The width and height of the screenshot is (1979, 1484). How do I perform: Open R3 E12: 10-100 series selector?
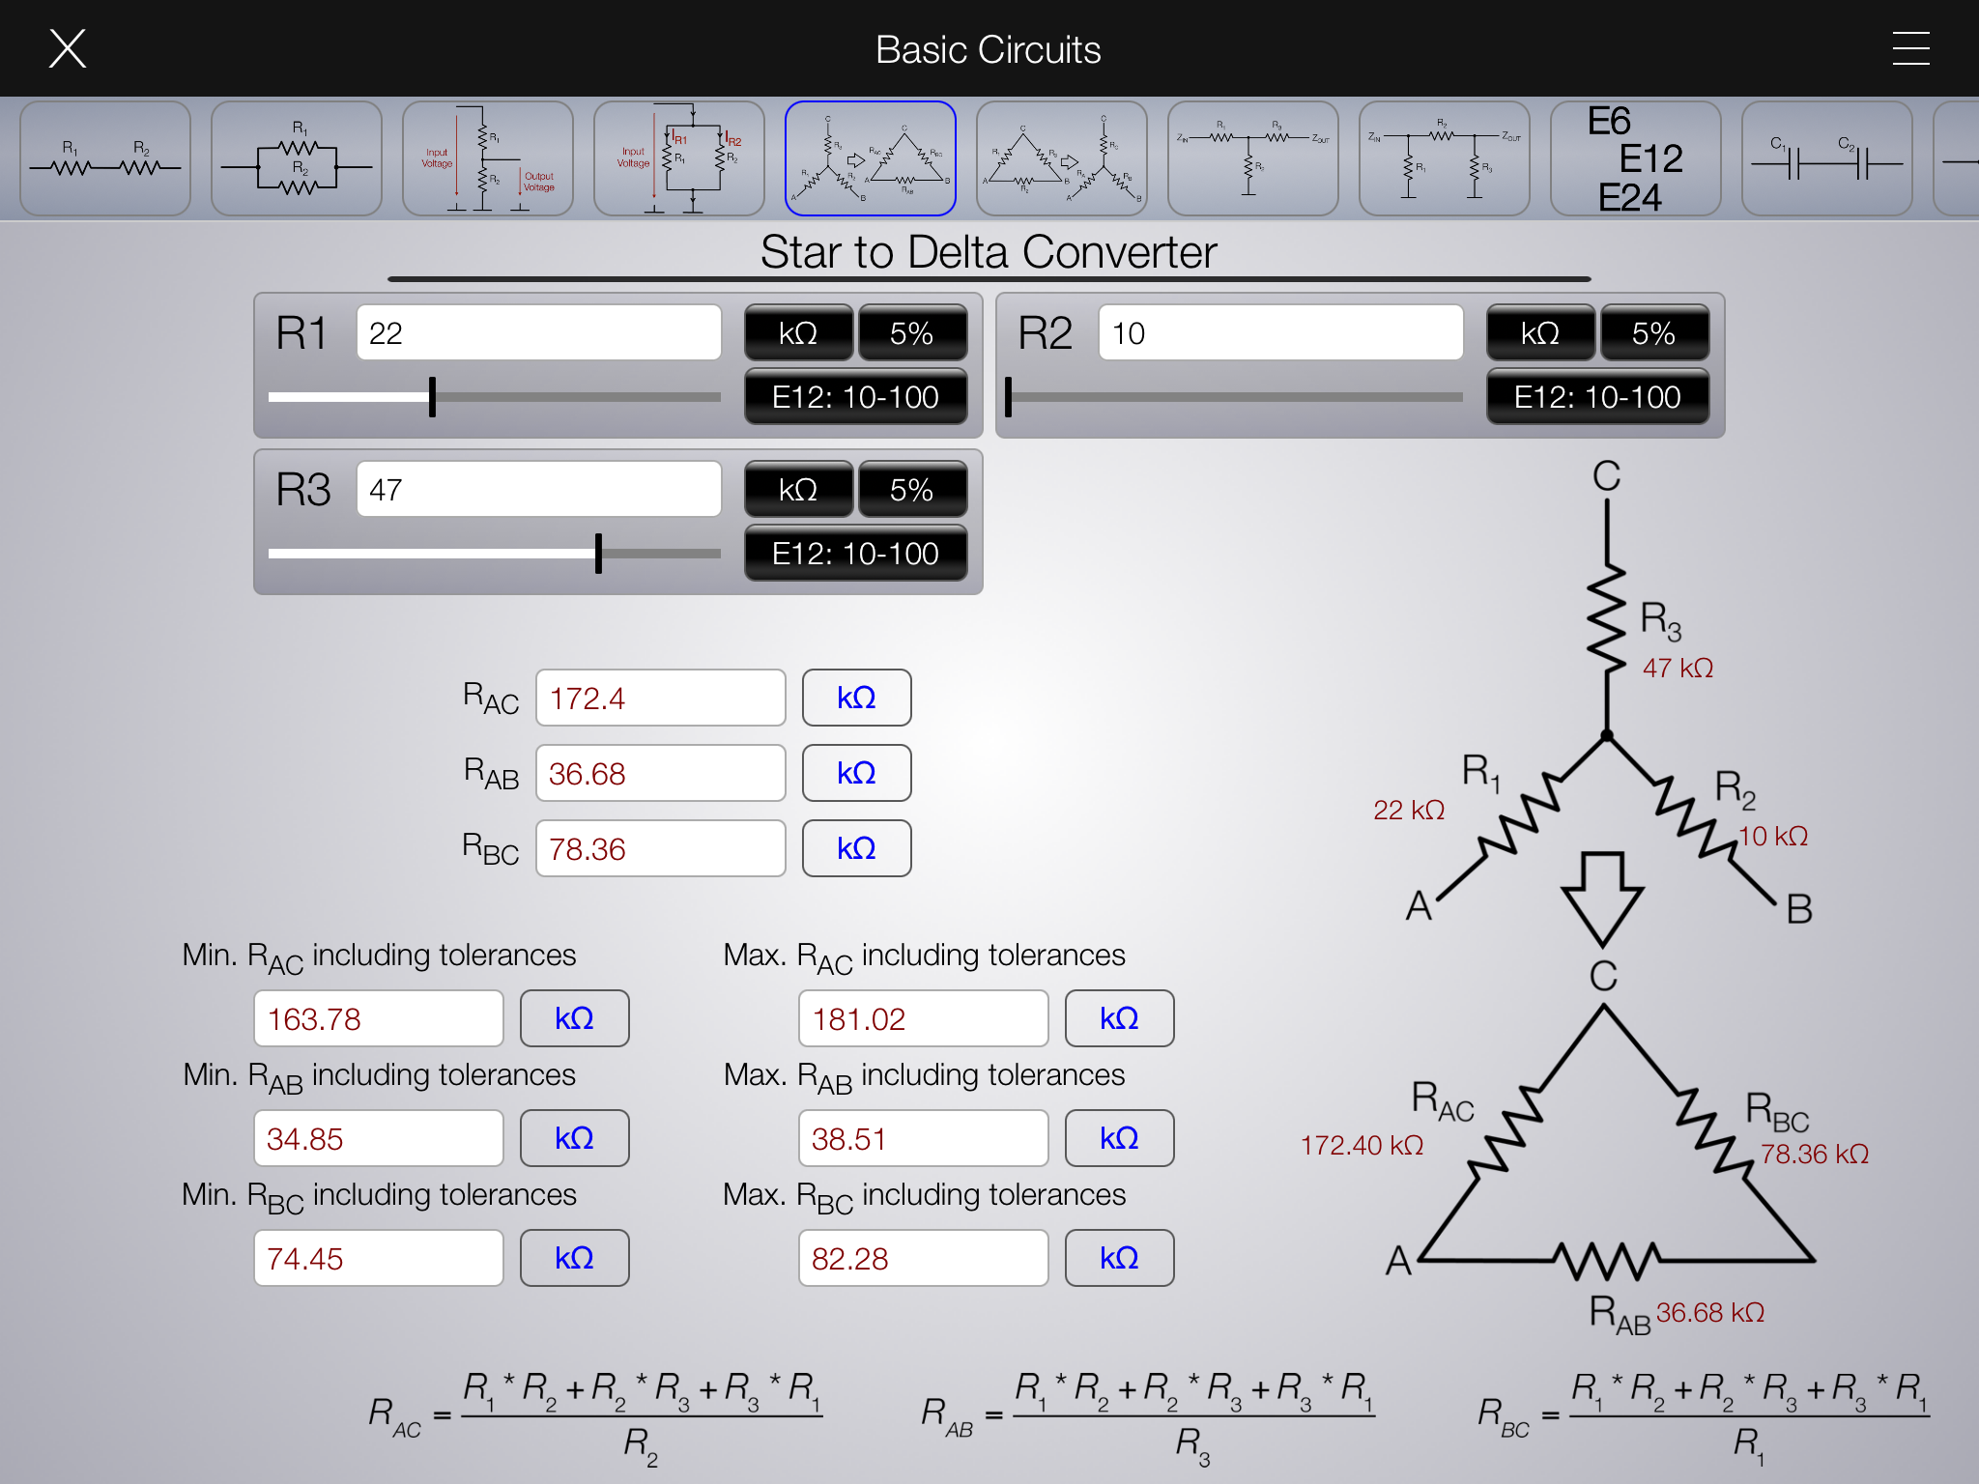point(855,554)
